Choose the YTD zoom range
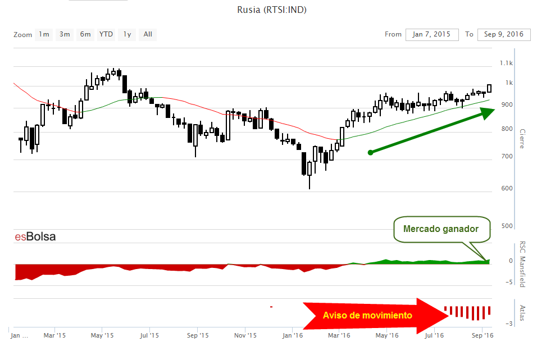537x346 pixels. point(106,34)
